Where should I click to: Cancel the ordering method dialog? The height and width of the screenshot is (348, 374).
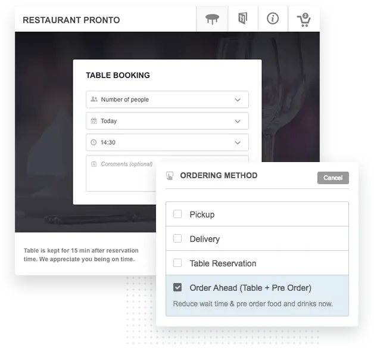[333, 178]
